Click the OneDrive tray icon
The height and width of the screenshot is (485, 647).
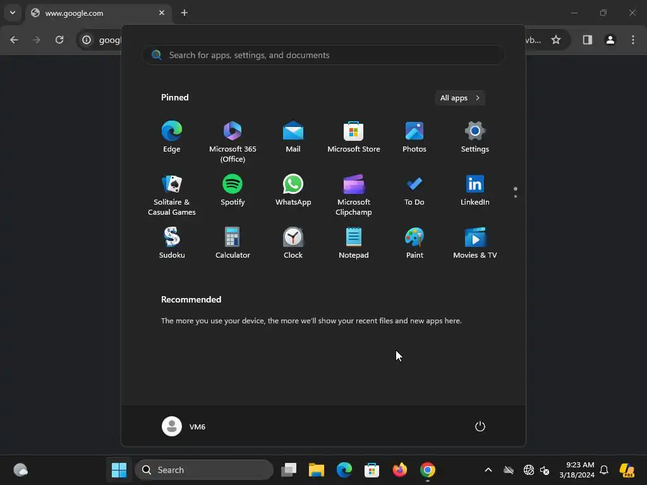509,470
